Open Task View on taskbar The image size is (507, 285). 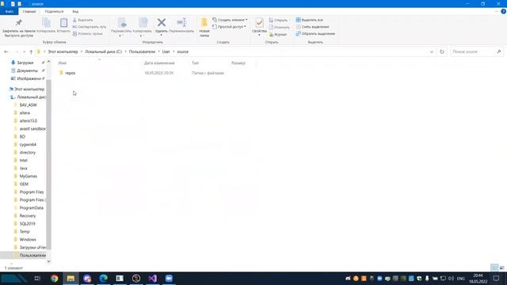pyautogui.click(x=37, y=278)
